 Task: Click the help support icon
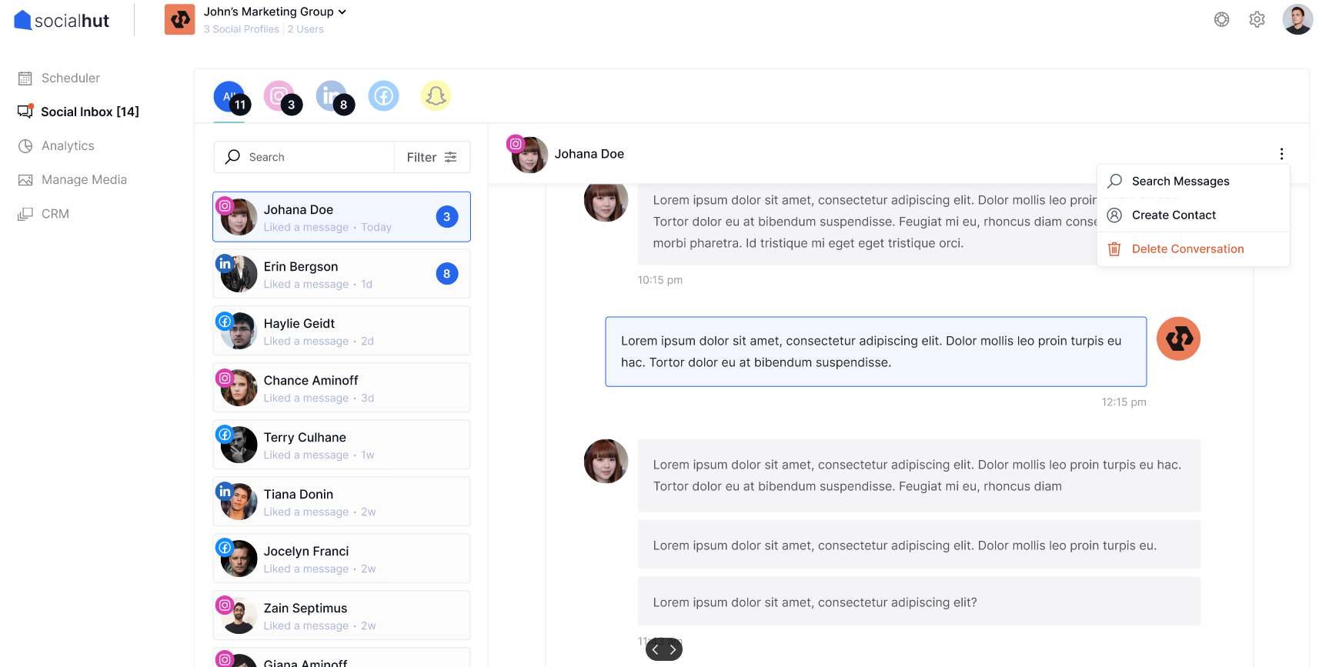click(x=1221, y=20)
